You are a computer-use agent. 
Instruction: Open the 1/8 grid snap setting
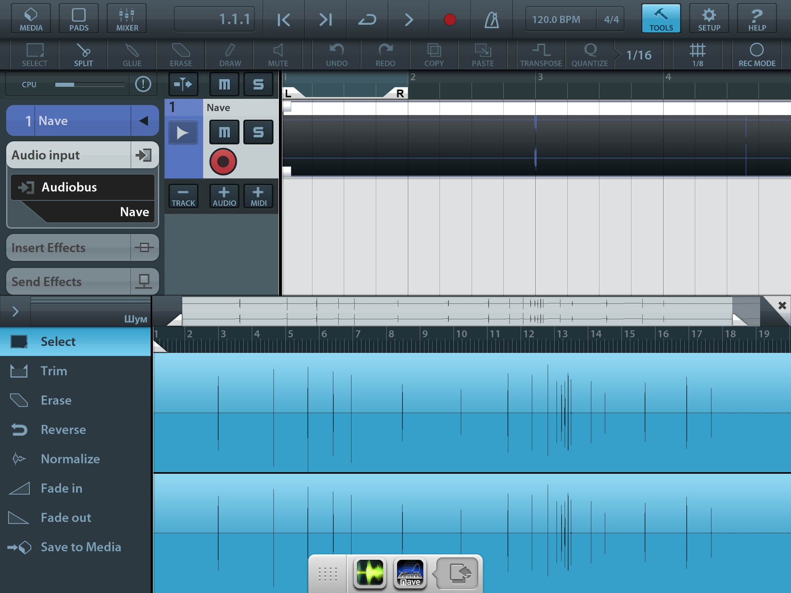point(698,55)
